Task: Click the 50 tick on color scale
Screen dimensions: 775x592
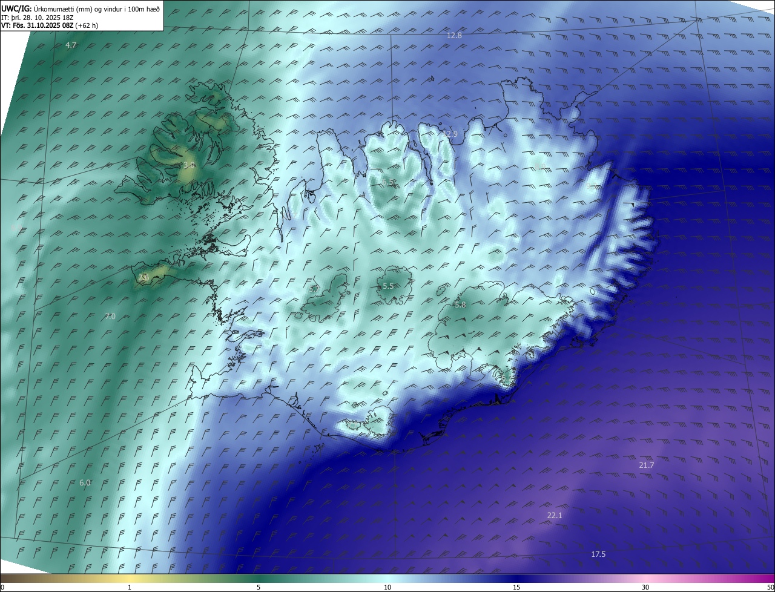Action: [x=771, y=587]
